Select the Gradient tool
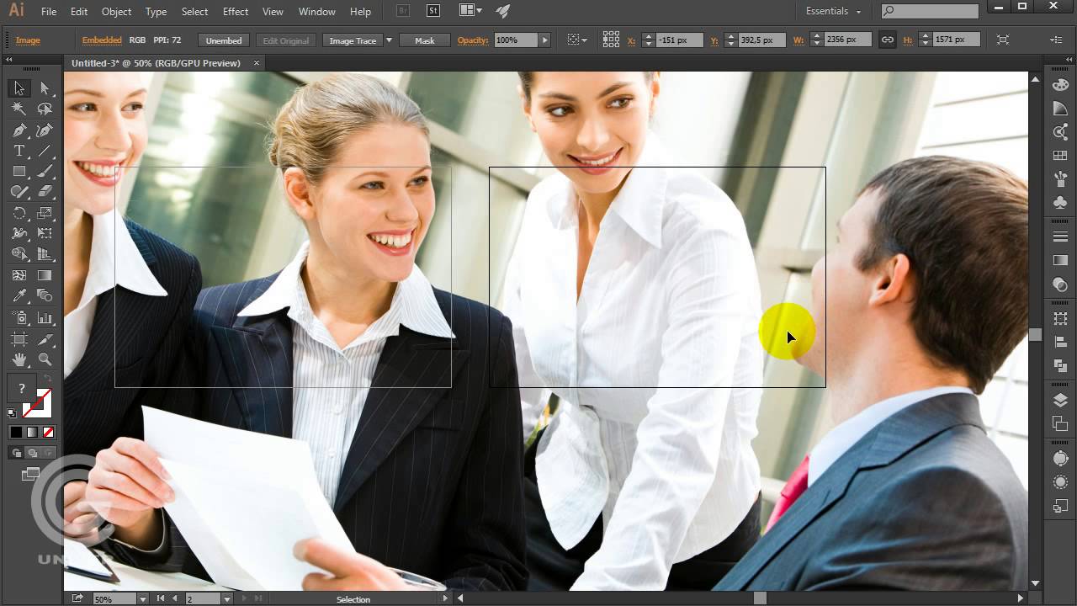Screen dimensions: 1077x606 click(45, 275)
